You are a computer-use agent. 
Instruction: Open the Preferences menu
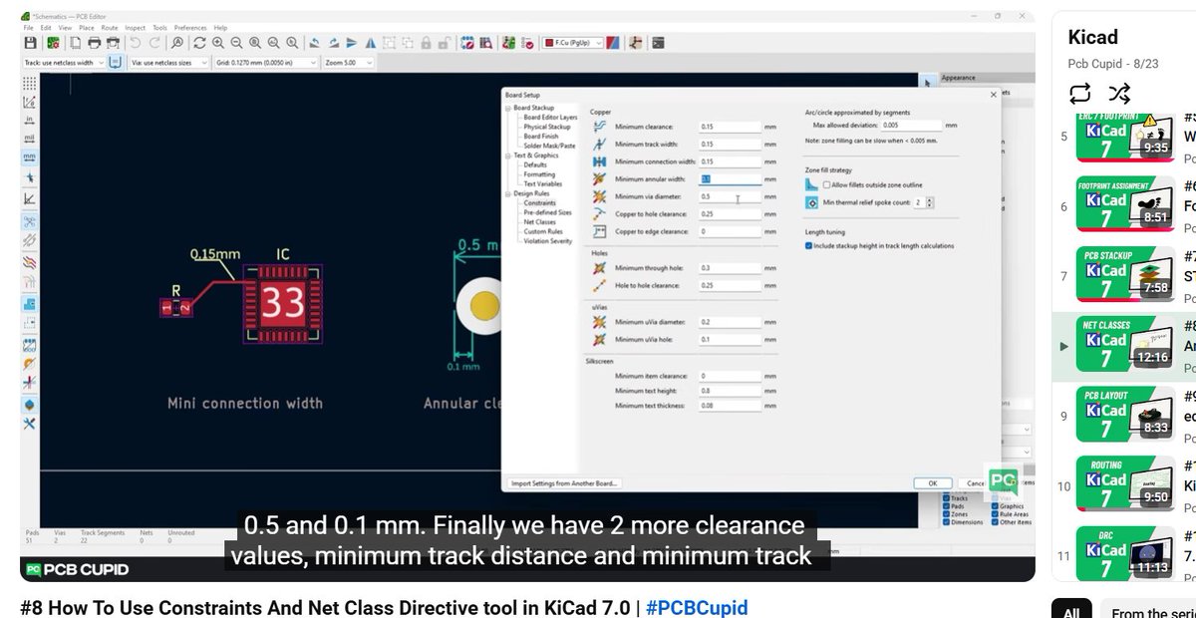(x=191, y=27)
